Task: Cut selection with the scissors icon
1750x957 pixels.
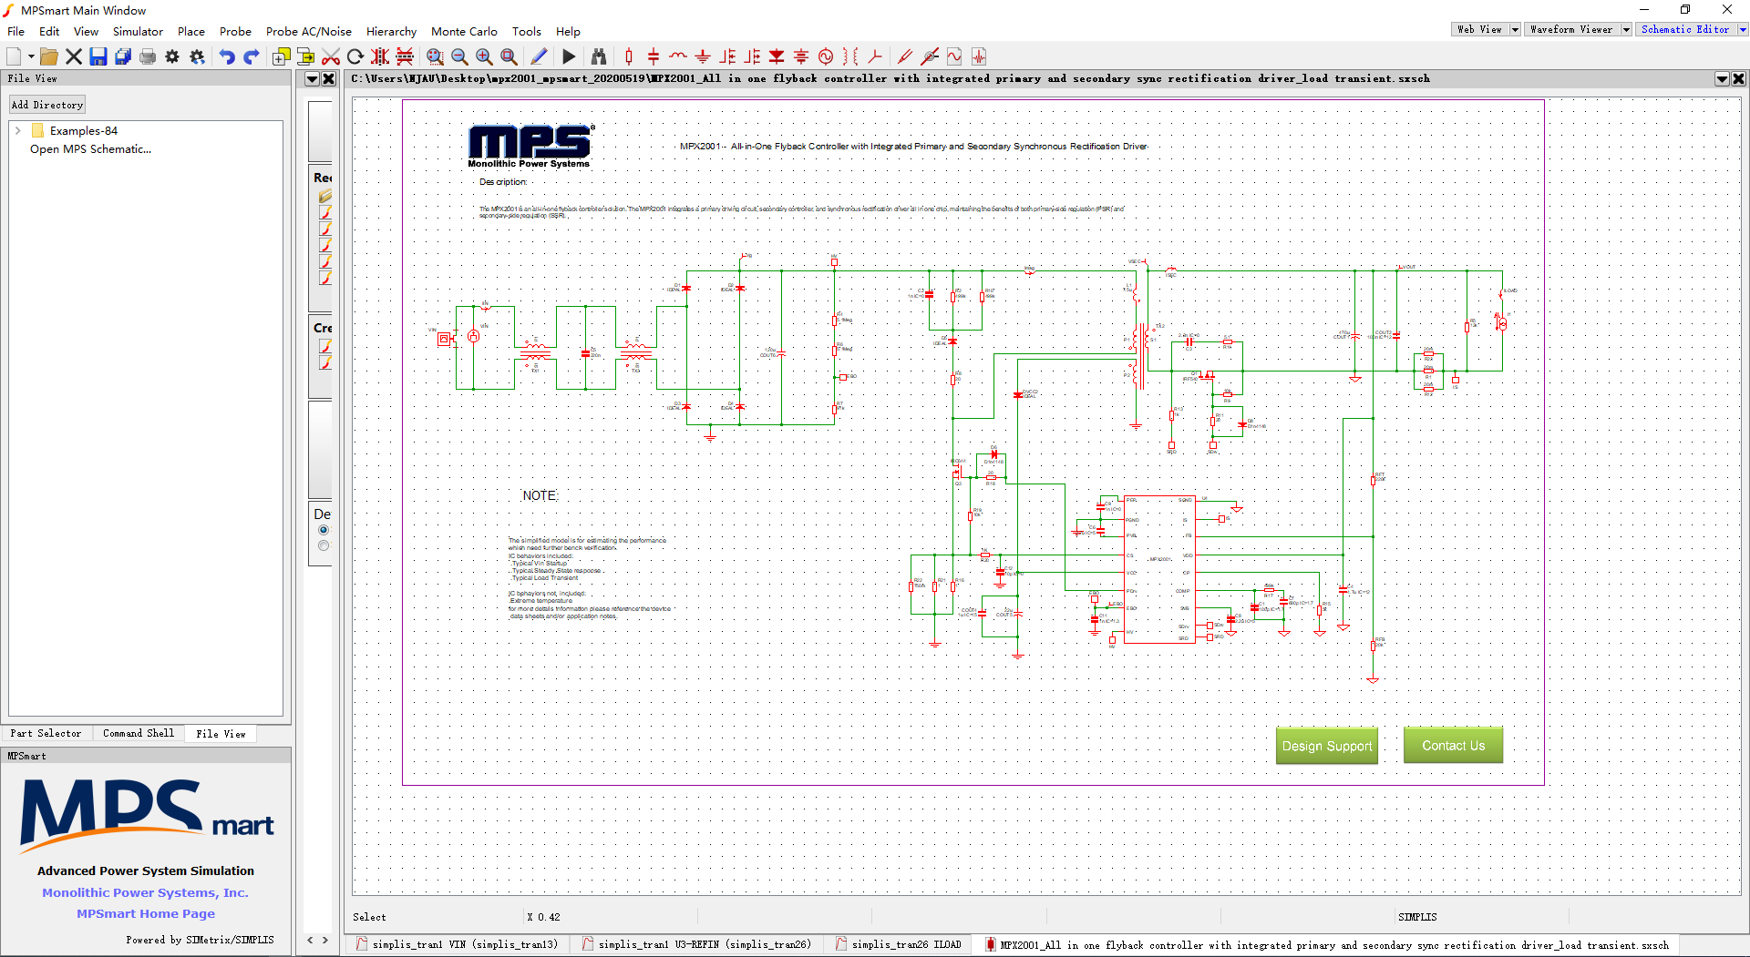Action: (x=331, y=56)
